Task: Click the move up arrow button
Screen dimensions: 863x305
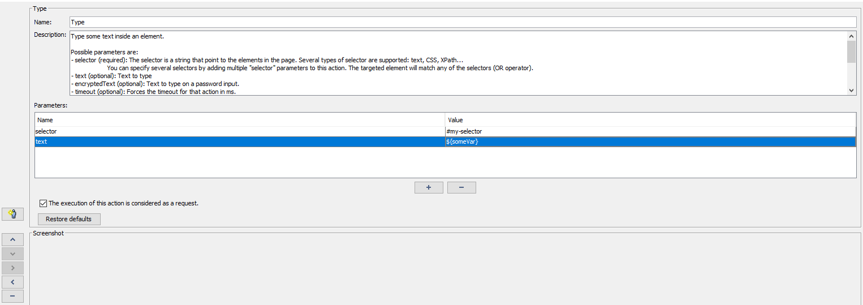Action: 12,239
